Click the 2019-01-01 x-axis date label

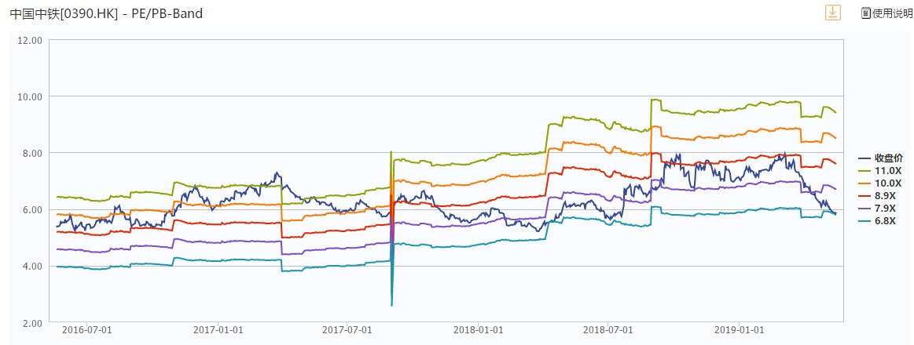click(x=740, y=330)
